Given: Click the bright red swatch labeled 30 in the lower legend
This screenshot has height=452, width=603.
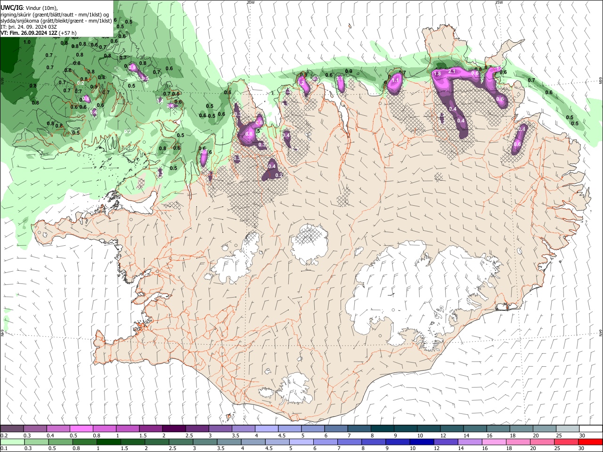Looking at the screenshot, I should pos(590,442).
